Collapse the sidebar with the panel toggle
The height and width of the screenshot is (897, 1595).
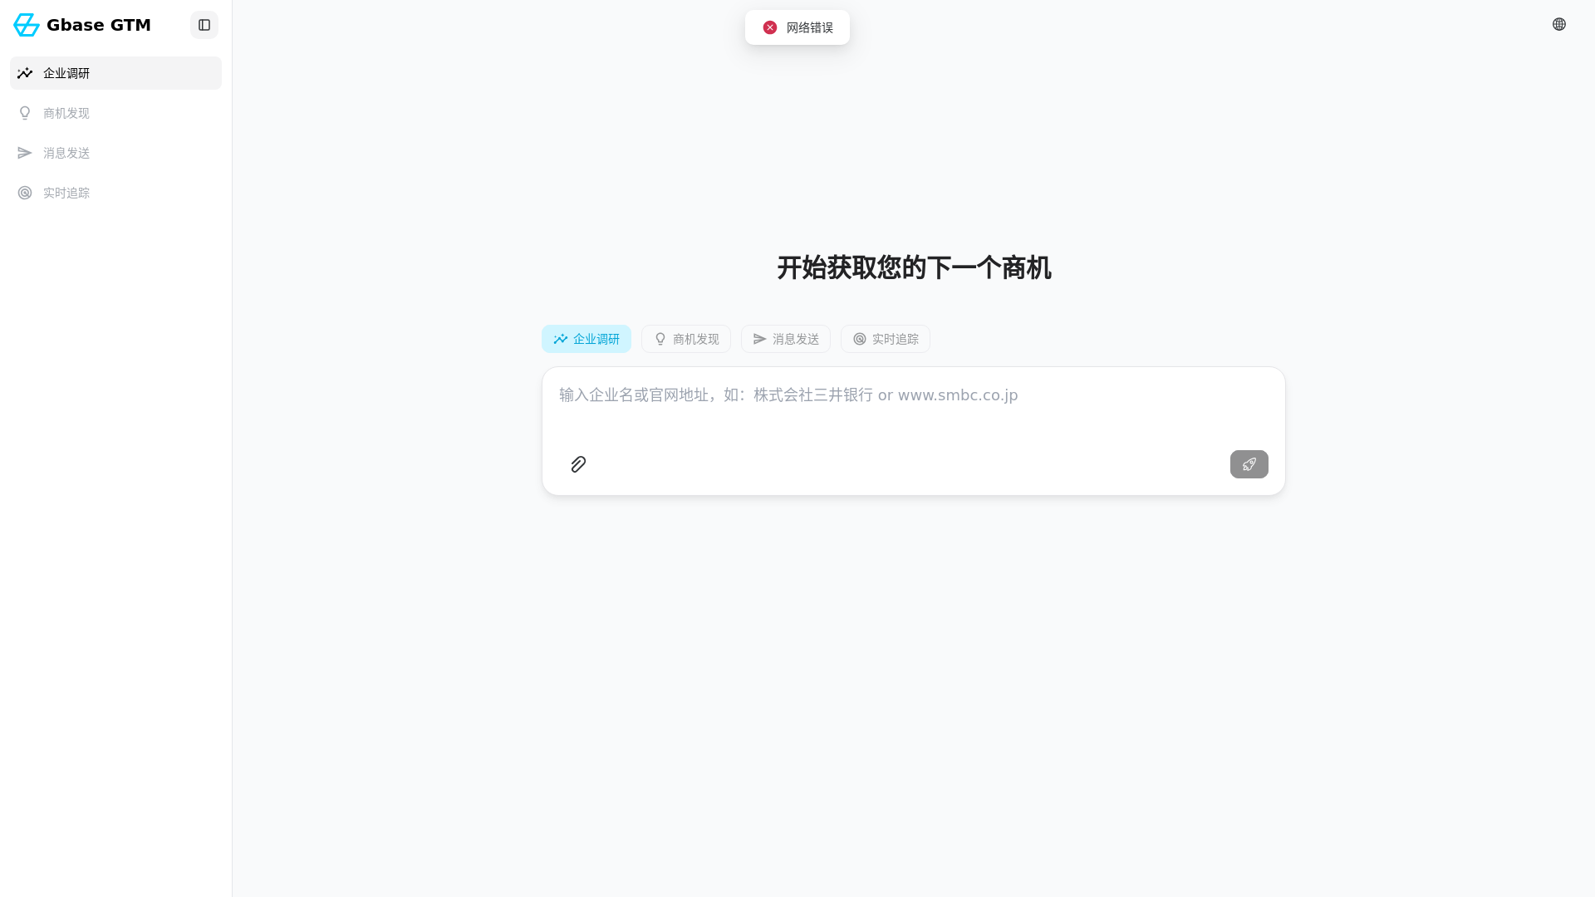pyautogui.click(x=204, y=25)
